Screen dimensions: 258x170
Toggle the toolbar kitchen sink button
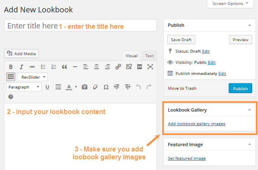coord(11,77)
